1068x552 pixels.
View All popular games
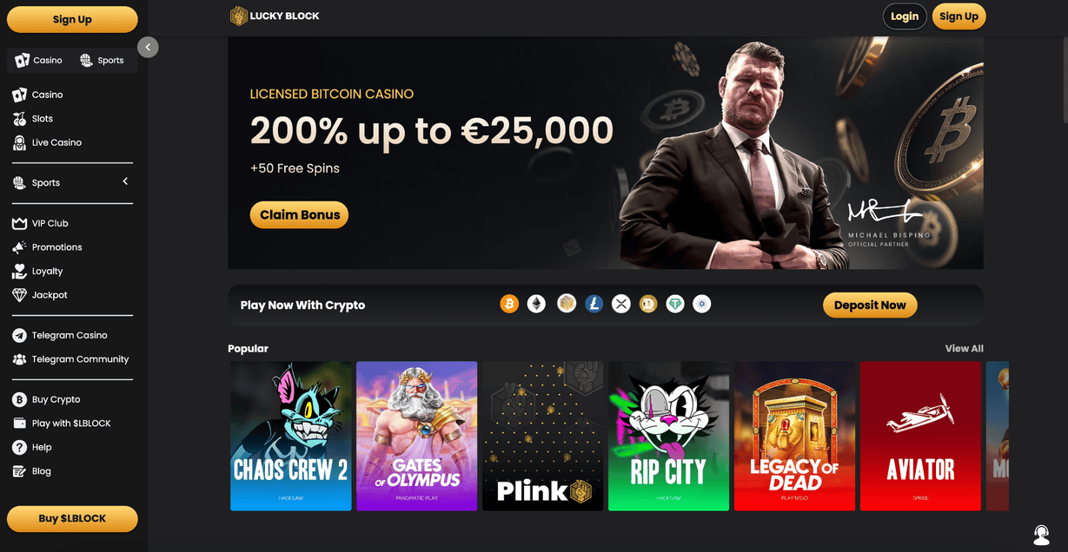click(965, 348)
